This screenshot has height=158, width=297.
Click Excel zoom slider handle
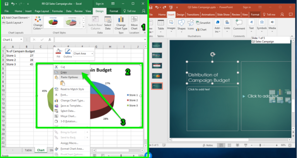pos(121,156)
